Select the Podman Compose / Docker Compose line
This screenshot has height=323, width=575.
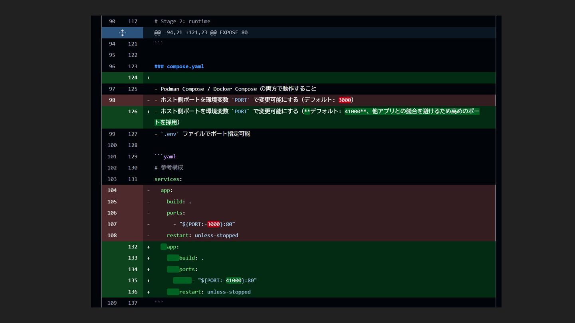click(x=235, y=89)
